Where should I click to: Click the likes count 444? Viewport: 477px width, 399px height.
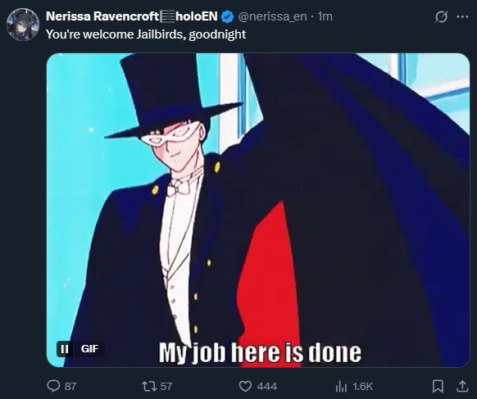[267, 386]
